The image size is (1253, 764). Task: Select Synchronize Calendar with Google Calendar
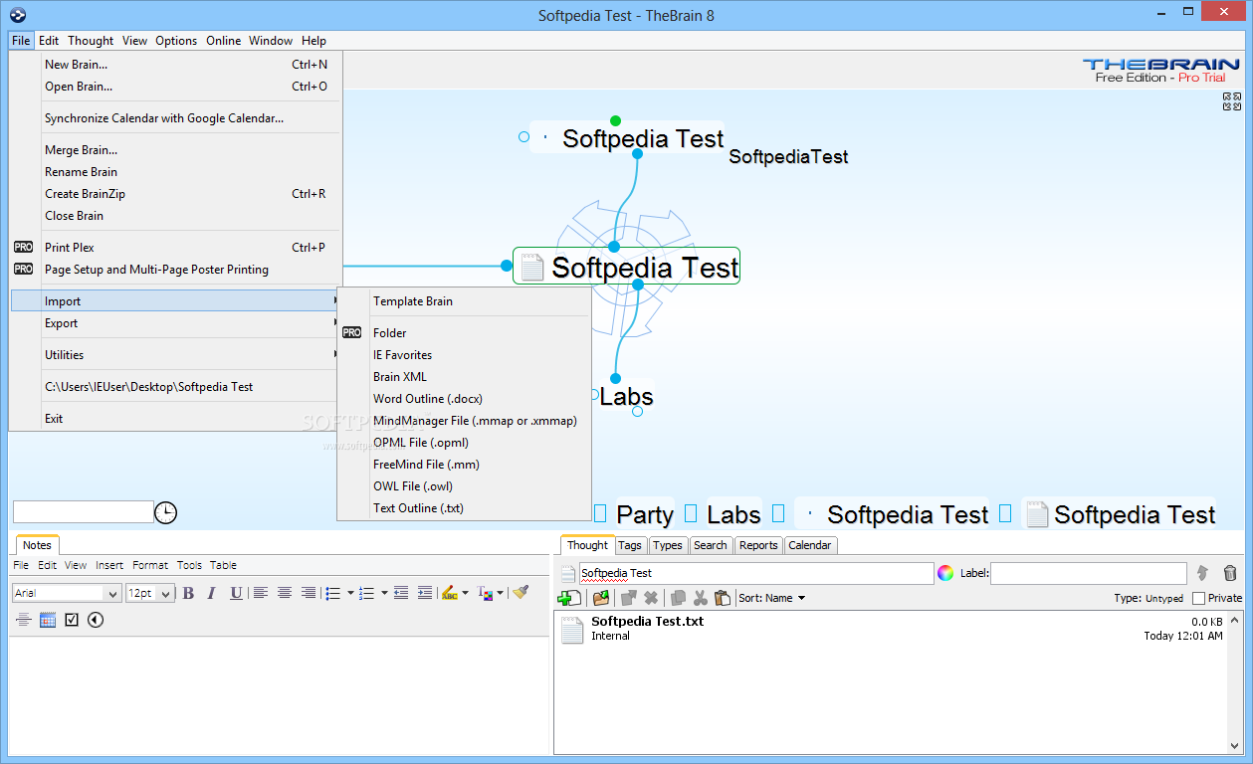coord(176,118)
